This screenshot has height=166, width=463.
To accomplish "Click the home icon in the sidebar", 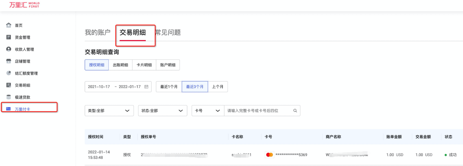I will [9, 25].
